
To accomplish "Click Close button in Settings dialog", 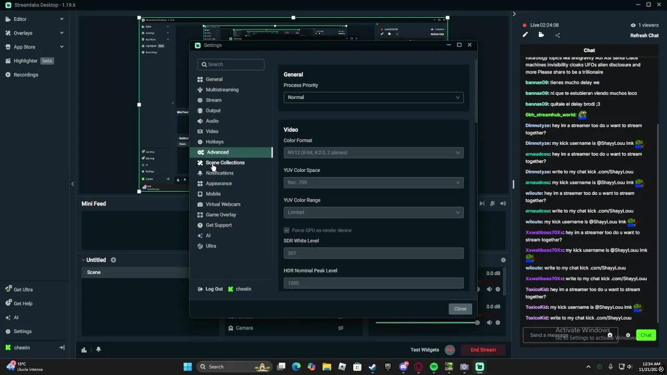I will (x=460, y=309).
